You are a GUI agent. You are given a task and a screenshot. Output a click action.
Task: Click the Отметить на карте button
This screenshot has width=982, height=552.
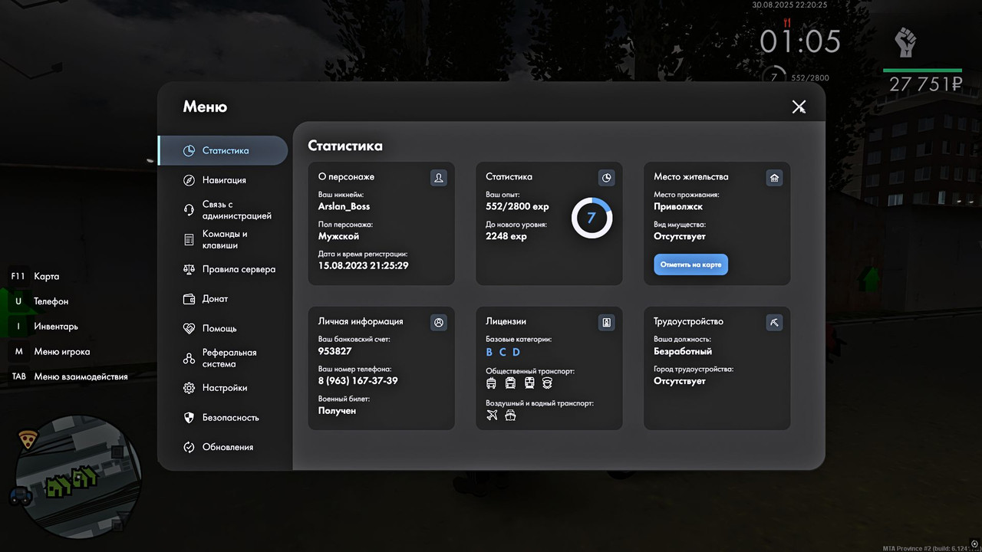[x=691, y=264]
